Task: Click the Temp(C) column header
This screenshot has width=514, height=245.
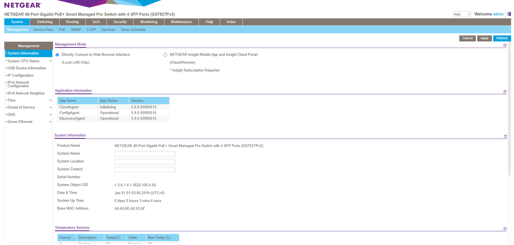Action: 115,238
